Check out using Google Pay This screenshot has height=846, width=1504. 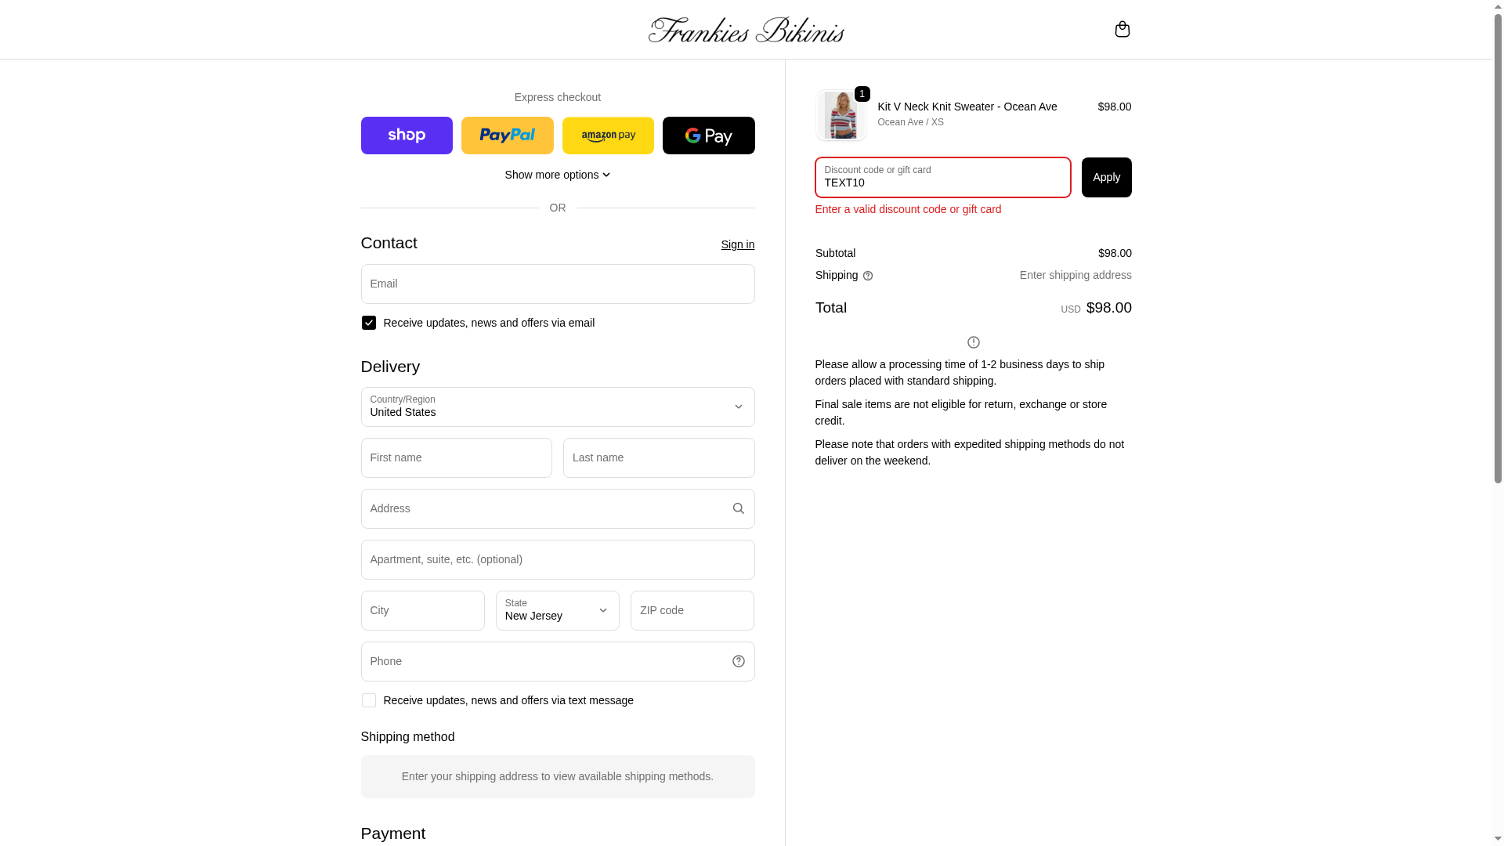click(709, 136)
